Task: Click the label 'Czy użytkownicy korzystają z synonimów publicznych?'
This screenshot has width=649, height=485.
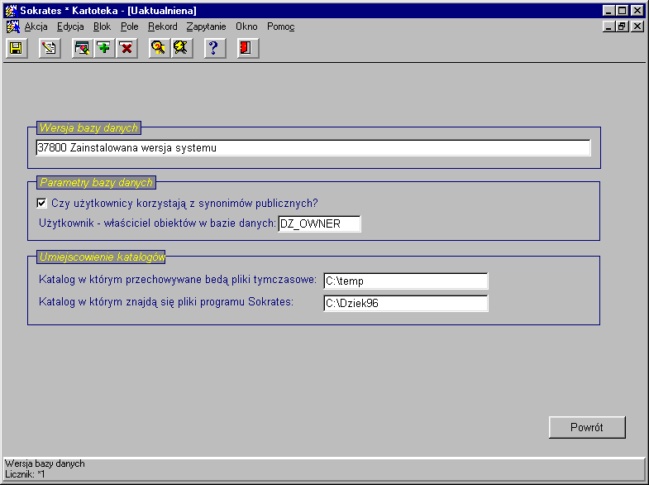Action: point(184,204)
